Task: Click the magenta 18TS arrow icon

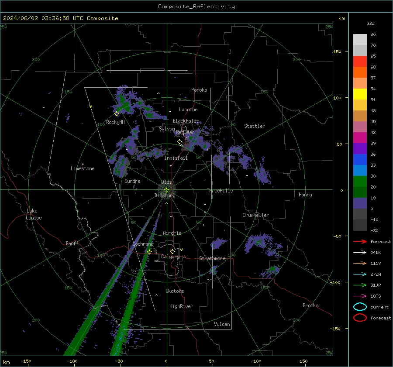Action: pyautogui.click(x=360, y=296)
